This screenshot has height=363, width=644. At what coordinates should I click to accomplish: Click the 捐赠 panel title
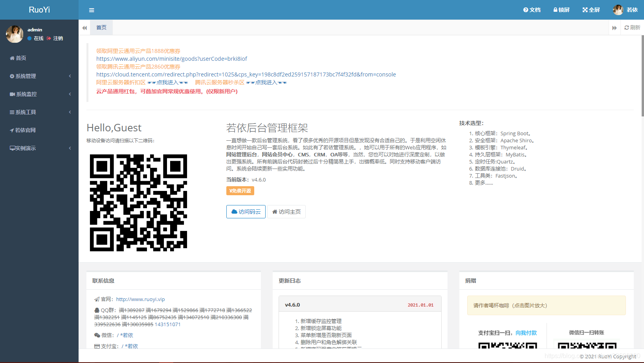(x=471, y=281)
